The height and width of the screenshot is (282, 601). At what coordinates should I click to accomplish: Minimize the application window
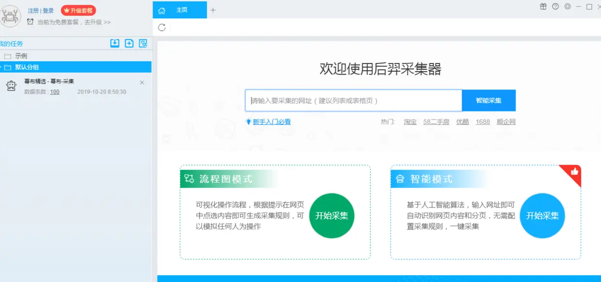[x=579, y=6]
